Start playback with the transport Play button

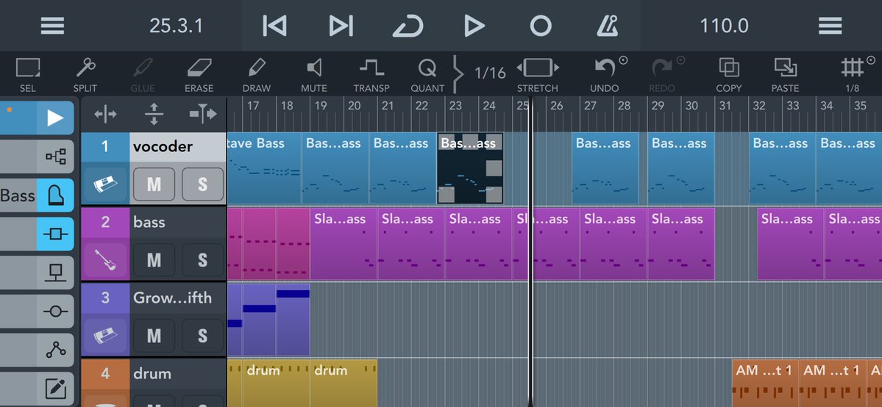click(x=474, y=26)
